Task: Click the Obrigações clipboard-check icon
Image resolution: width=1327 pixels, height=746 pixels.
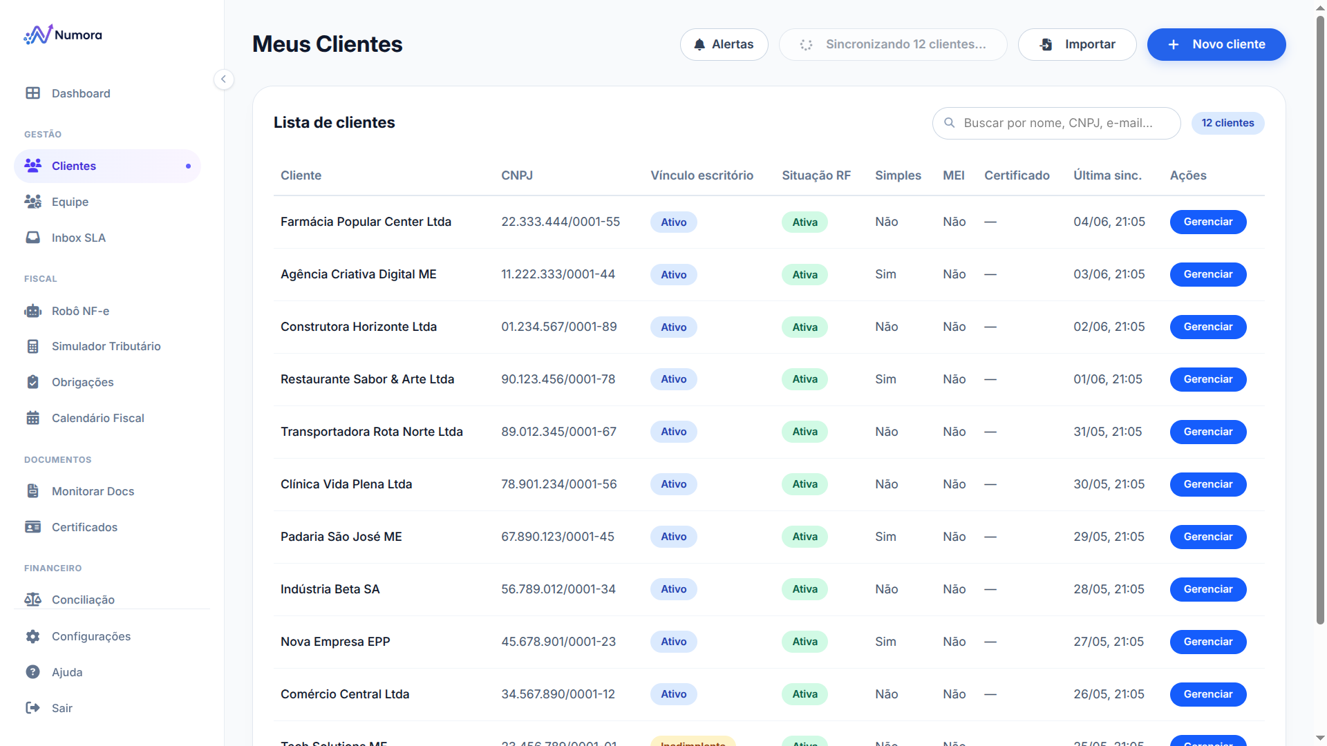Action: [x=32, y=382]
